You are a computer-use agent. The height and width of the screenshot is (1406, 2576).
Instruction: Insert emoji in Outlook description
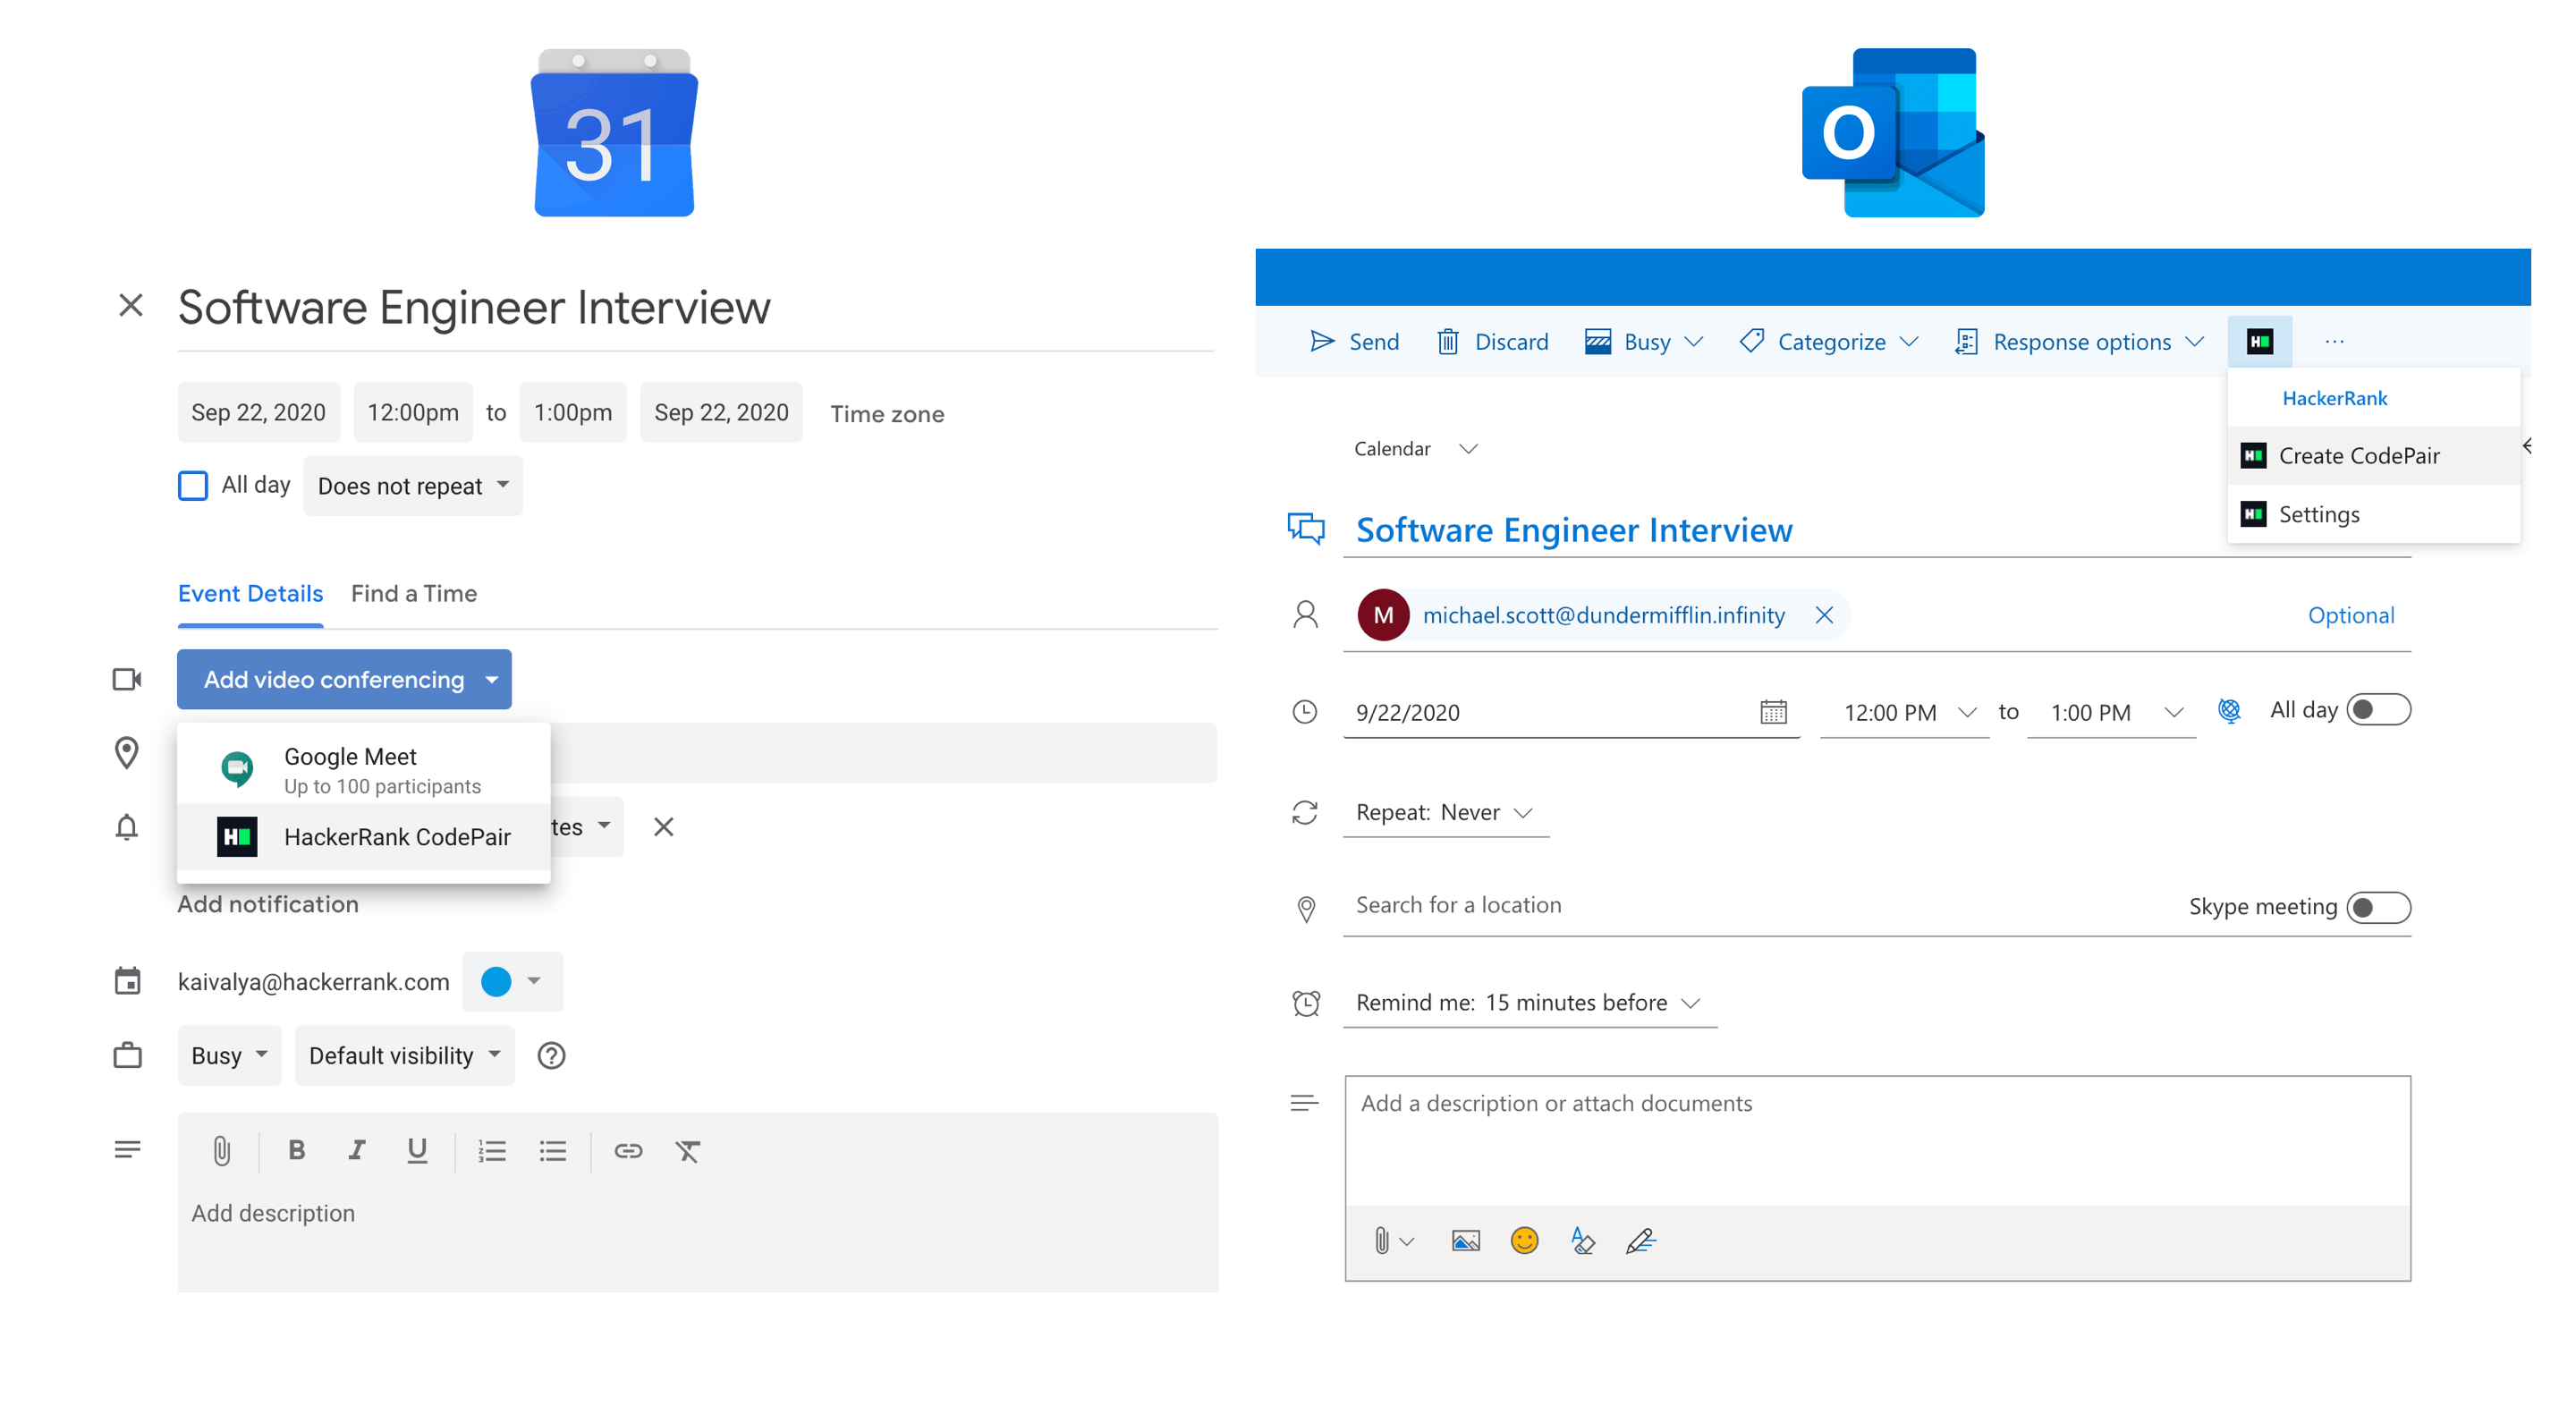pyautogui.click(x=1524, y=1240)
